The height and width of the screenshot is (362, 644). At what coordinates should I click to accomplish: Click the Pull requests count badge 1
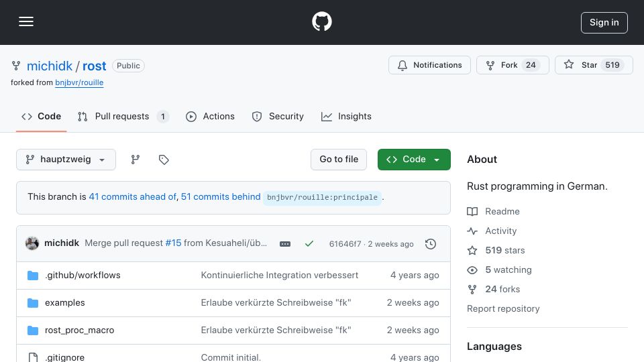click(x=162, y=117)
